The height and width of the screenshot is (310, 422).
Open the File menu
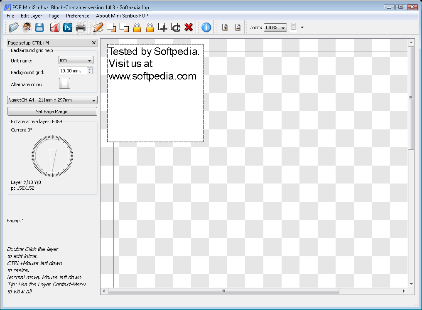click(10, 16)
